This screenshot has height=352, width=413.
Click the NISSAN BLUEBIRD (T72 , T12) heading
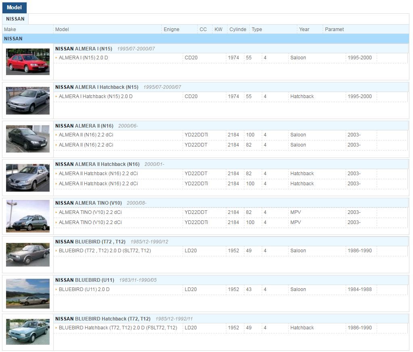(90, 242)
